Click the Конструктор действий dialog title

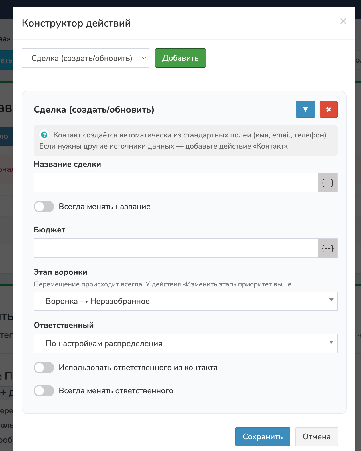coord(76,23)
